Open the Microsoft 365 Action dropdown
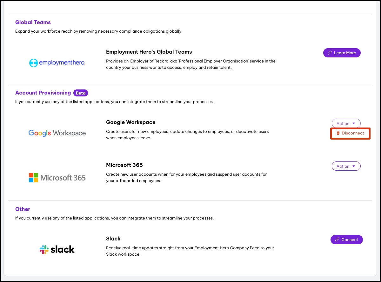 coord(346,166)
